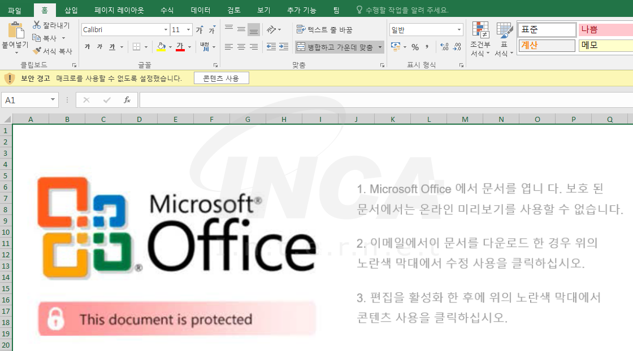Switch to the 삽입 (Insert) tab
This screenshot has width=633, height=351.
click(71, 10)
